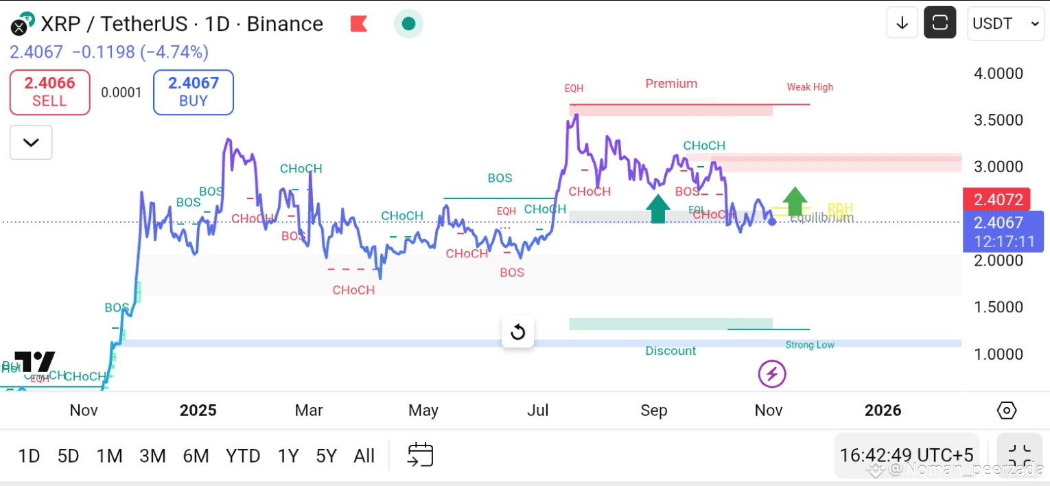Click the green market status dot
Screen dimensions: 1050x486
pos(408,24)
